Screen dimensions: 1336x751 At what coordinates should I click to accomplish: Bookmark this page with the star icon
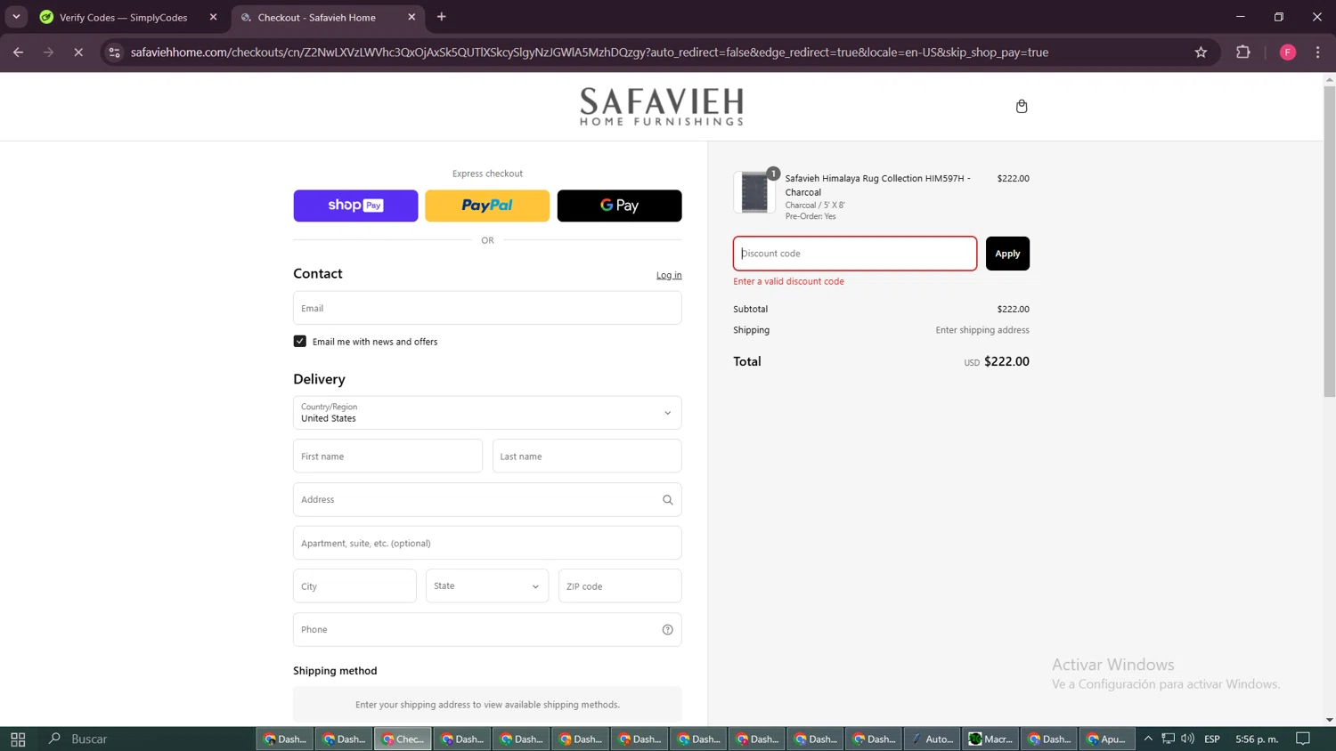click(x=1201, y=52)
